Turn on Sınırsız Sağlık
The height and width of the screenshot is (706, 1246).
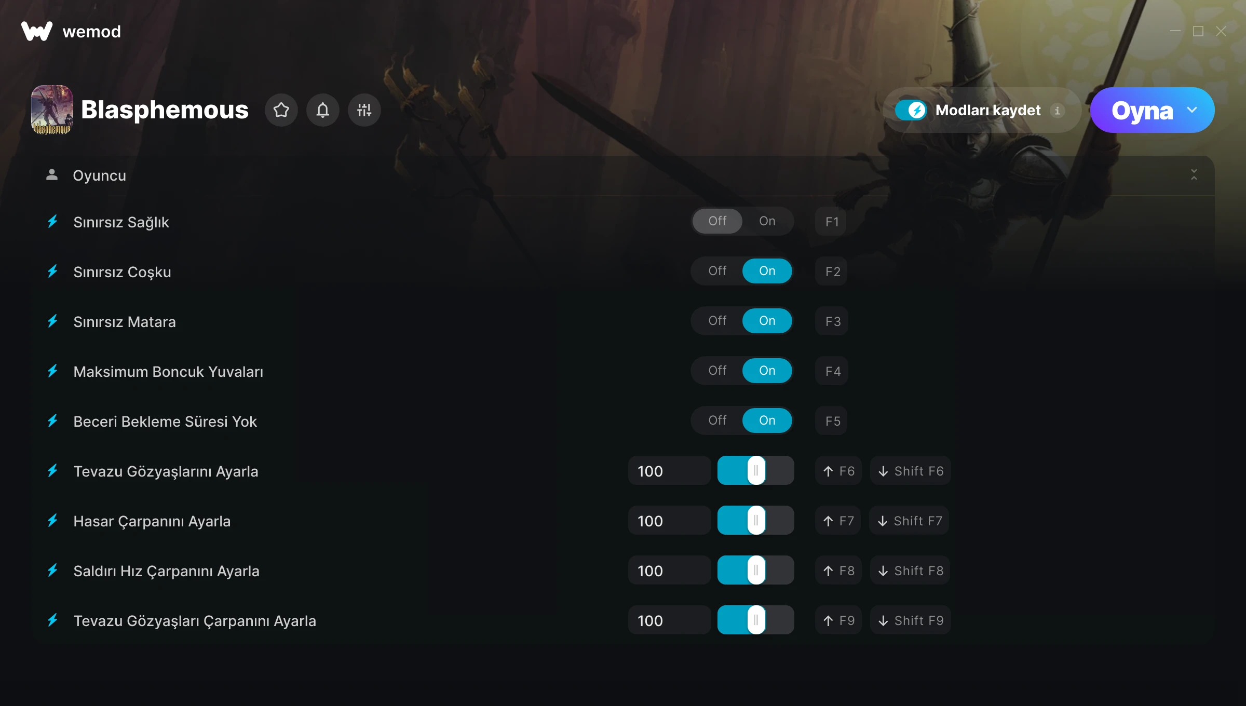pos(767,221)
